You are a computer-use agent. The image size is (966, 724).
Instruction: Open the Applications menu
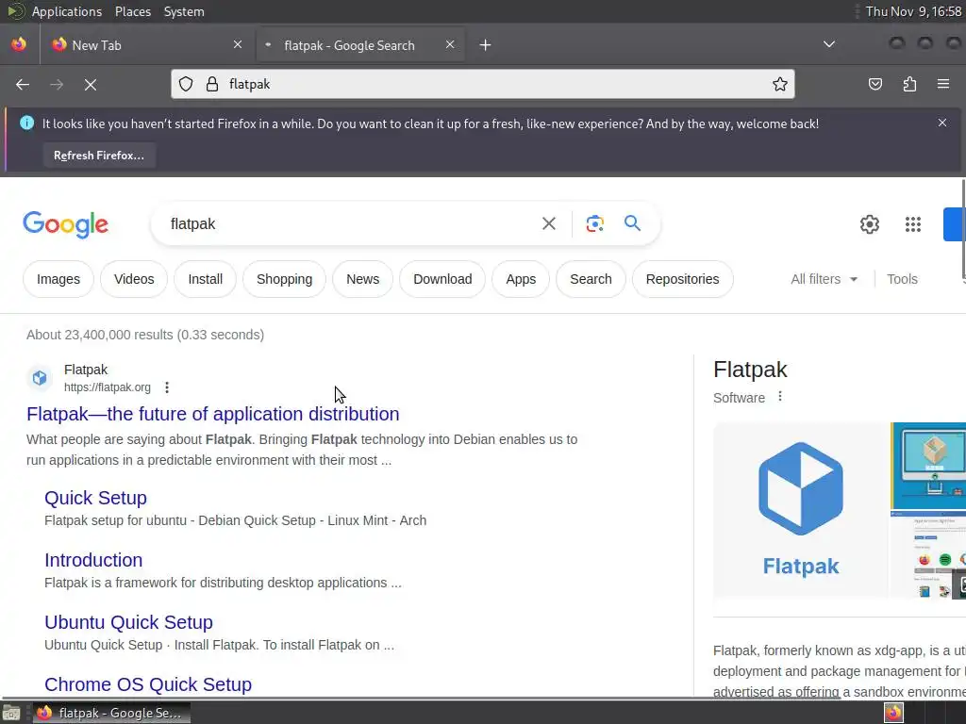click(67, 11)
